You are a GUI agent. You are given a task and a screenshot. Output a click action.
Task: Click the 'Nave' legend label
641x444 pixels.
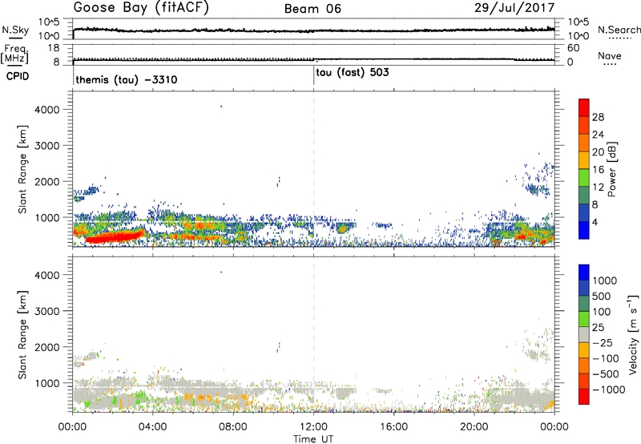610,56
